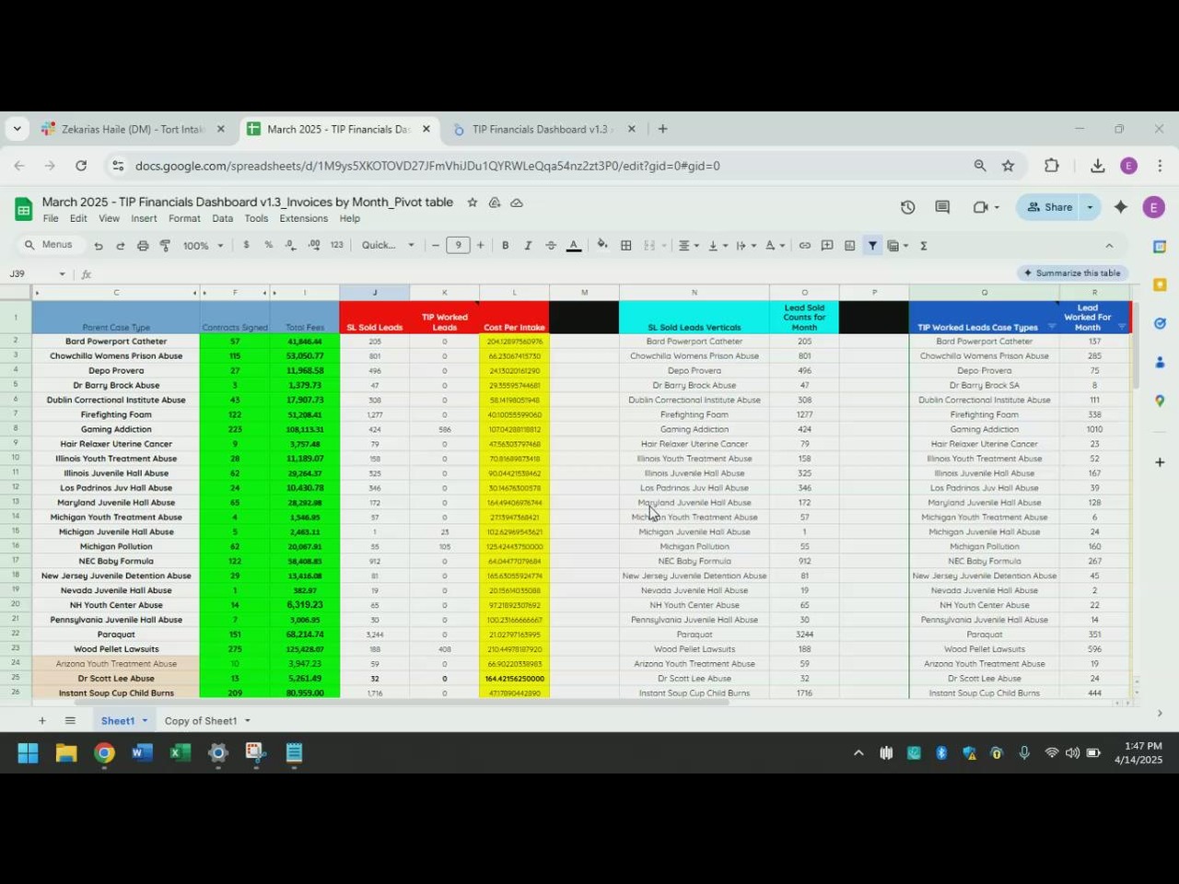Activate the paint format tool
The height and width of the screenshot is (884, 1179).
pyautogui.click(x=165, y=246)
